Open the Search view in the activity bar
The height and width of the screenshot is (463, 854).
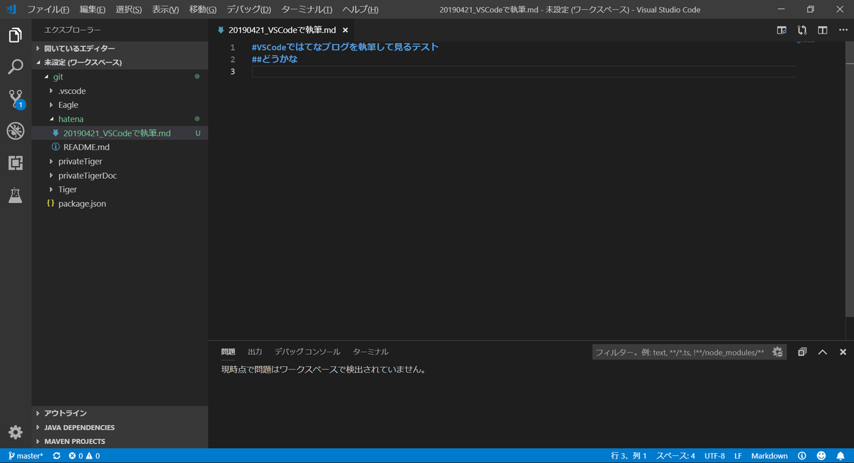pos(15,66)
